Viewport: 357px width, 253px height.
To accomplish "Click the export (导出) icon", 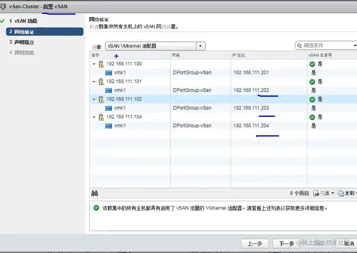I will pyautogui.click(x=316, y=193).
